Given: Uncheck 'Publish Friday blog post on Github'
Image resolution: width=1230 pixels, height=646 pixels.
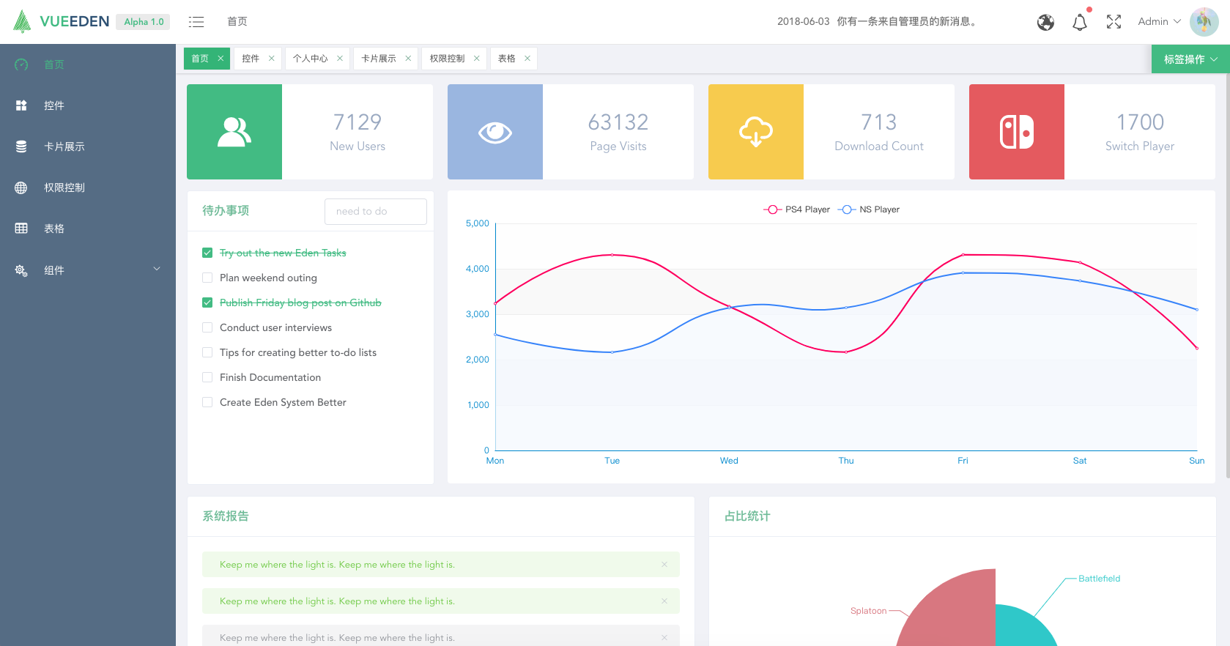Looking at the screenshot, I should click(x=207, y=302).
